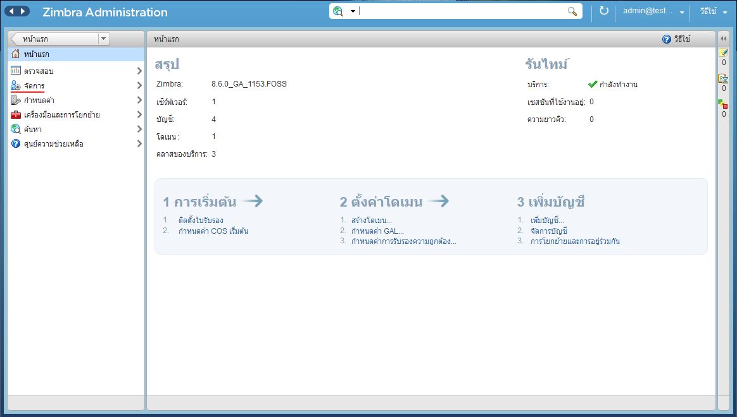Expand the กำหนดค่า row chevron
This screenshot has height=417, width=737.
139,100
